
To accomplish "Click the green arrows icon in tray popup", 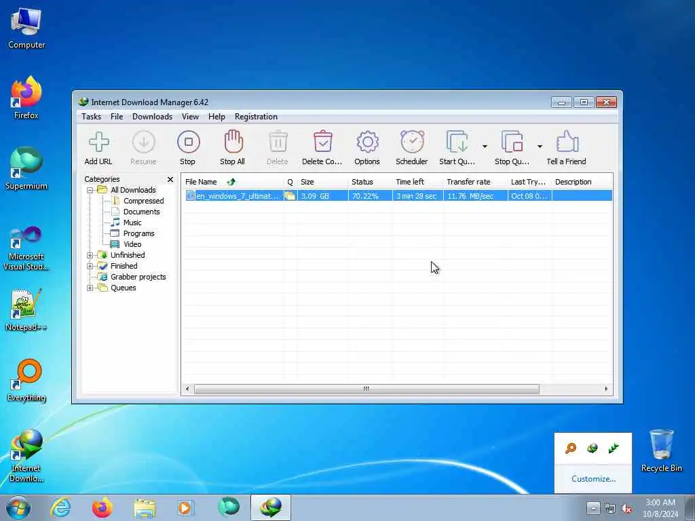I will click(x=614, y=448).
